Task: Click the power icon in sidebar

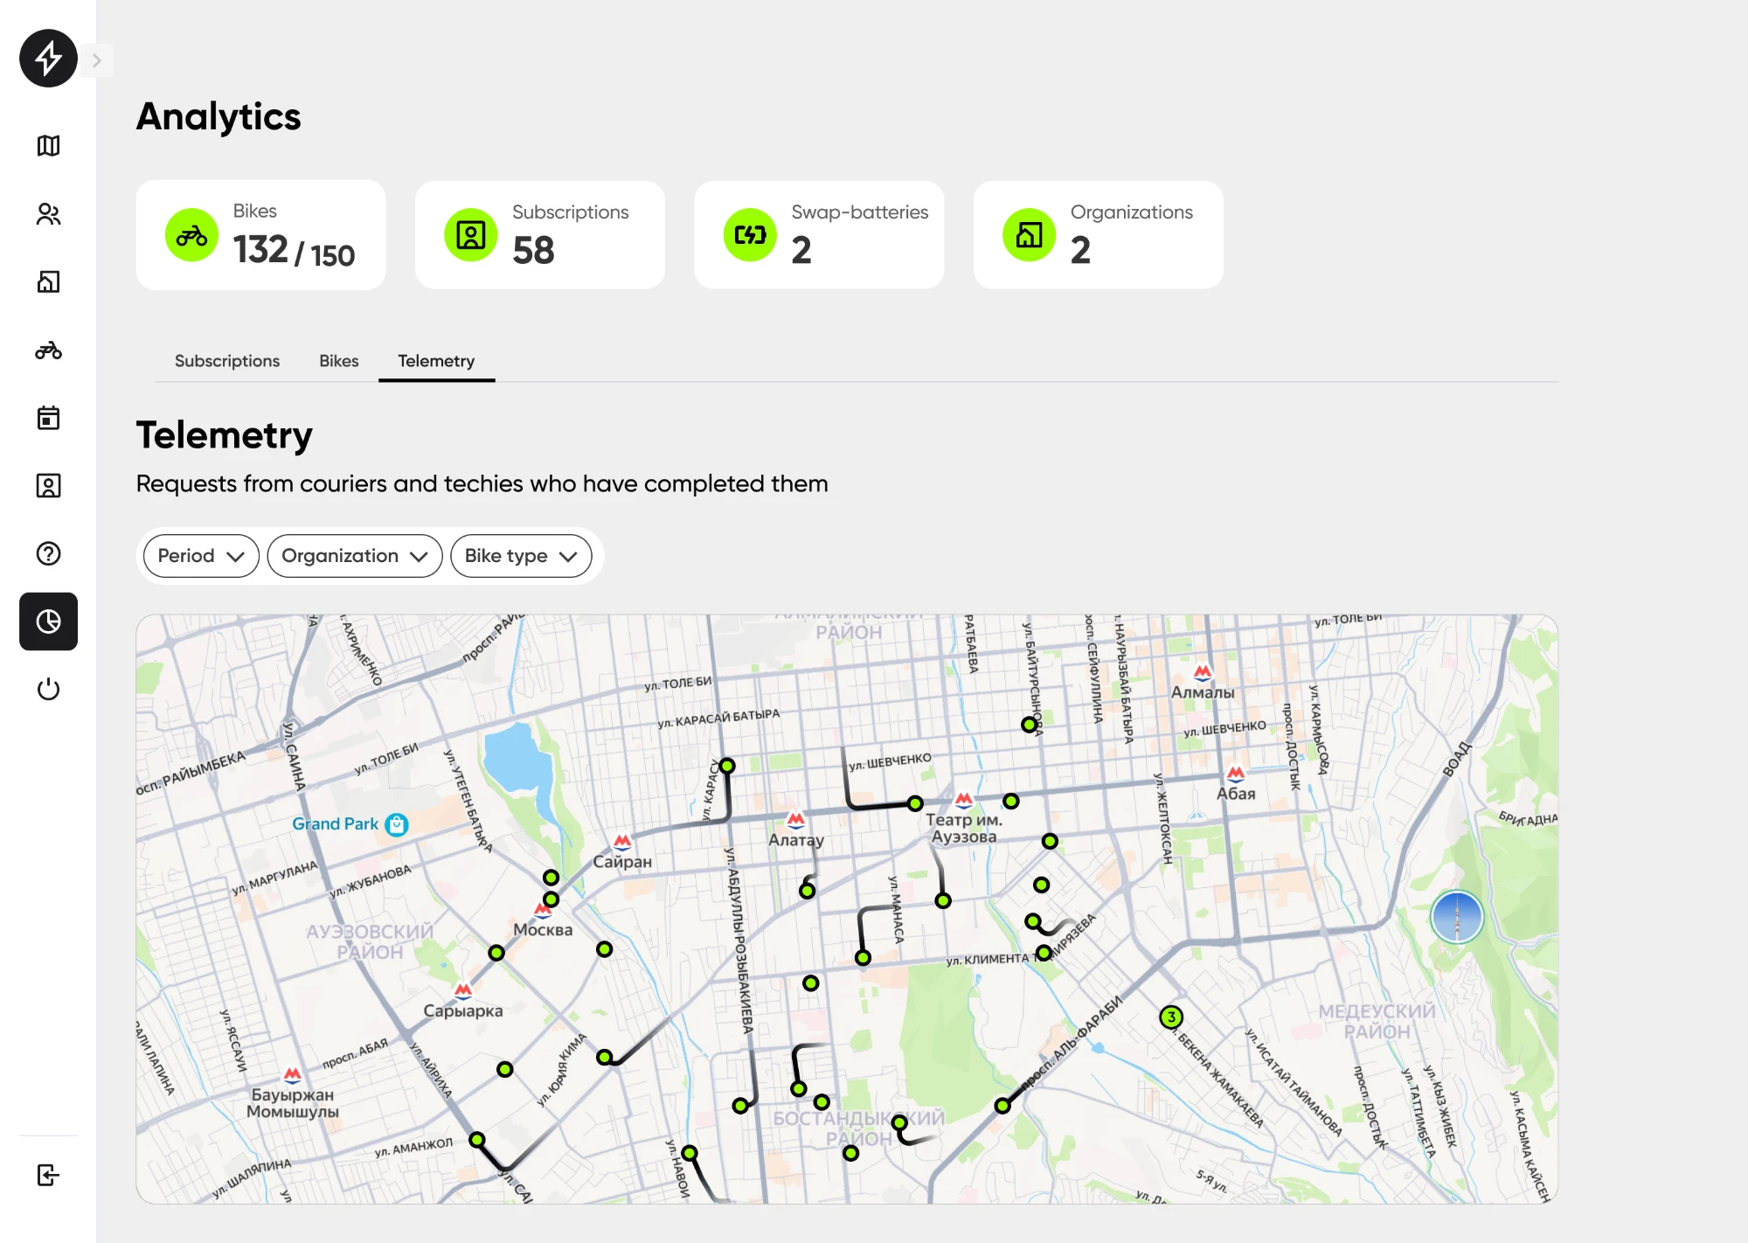Action: coord(48,690)
